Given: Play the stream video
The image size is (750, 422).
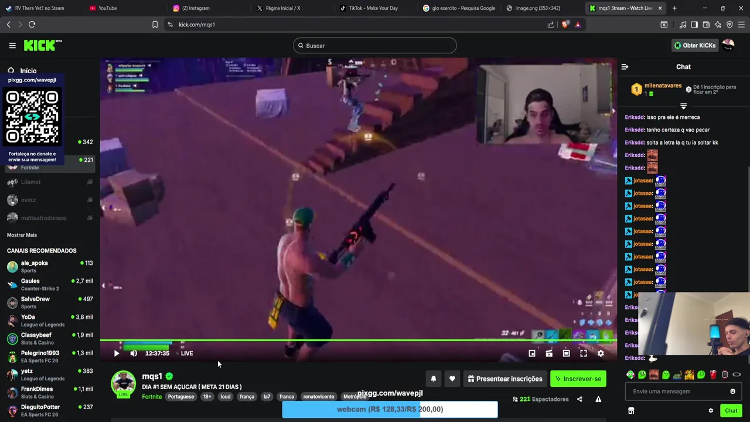Looking at the screenshot, I should 116,353.
